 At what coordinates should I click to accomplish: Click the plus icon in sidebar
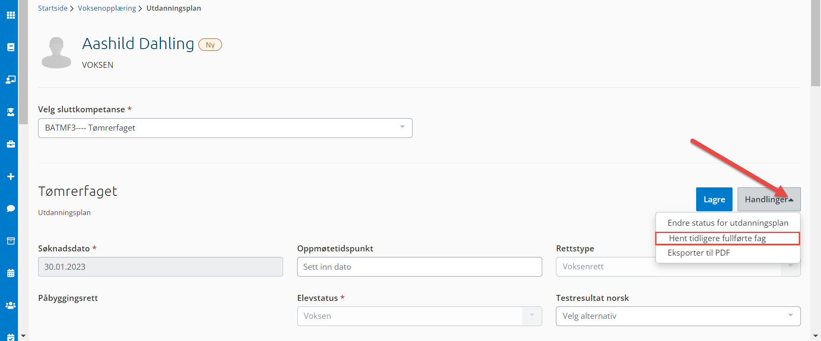pyautogui.click(x=11, y=176)
